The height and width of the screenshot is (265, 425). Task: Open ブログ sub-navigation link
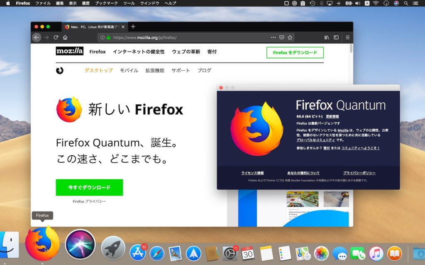(x=204, y=70)
